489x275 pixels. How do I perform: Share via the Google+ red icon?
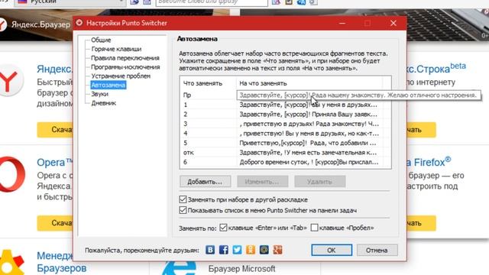coord(277,250)
